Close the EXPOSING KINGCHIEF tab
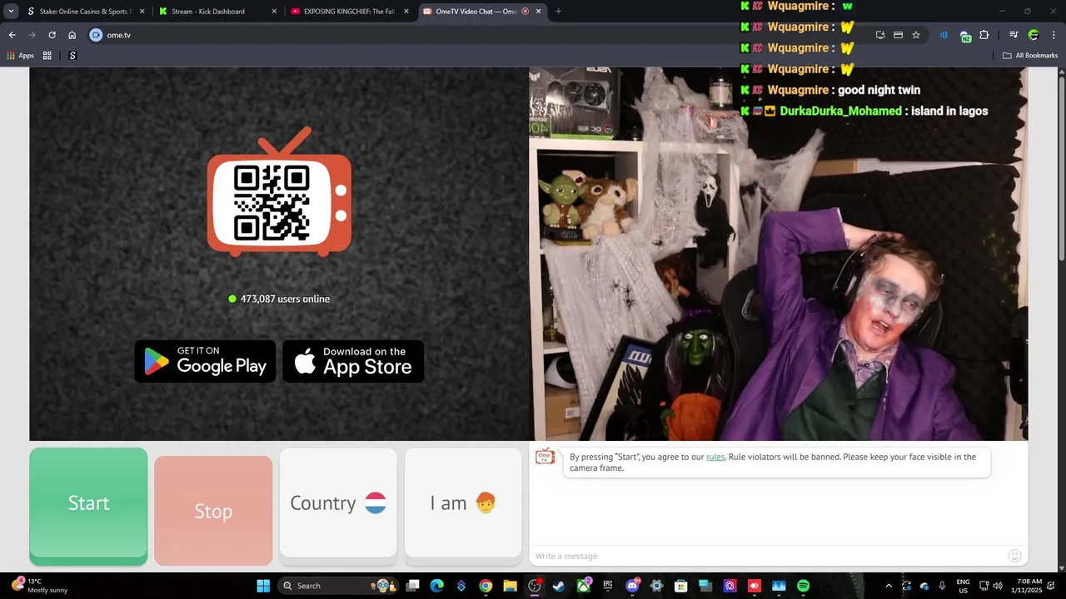This screenshot has height=599, width=1066. pyautogui.click(x=406, y=12)
